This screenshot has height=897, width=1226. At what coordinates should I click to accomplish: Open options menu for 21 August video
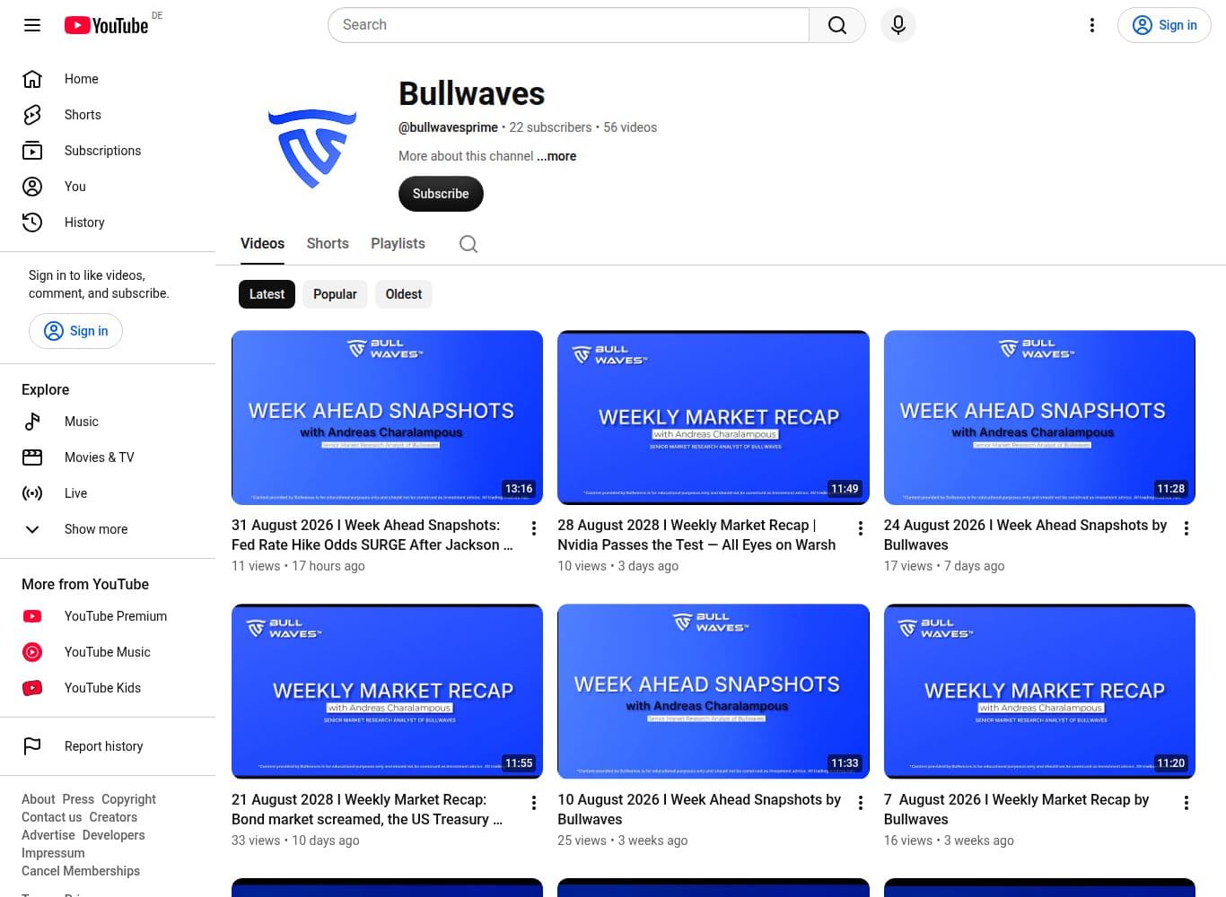(533, 803)
